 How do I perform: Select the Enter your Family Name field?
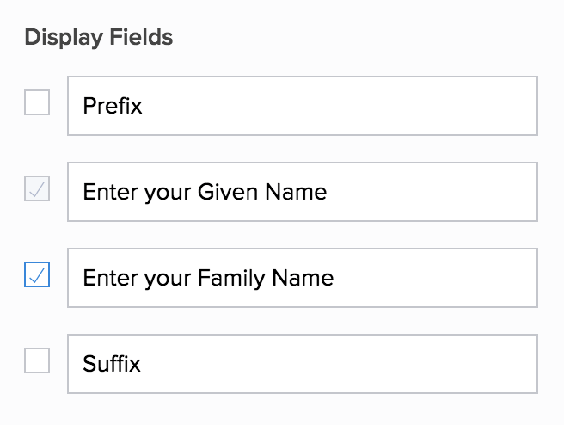(x=303, y=278)
